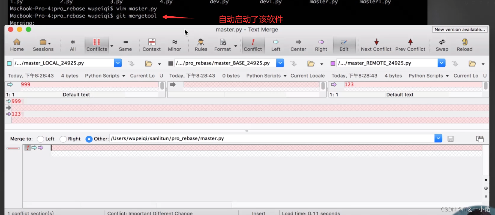Click the New version available button
Image resolution: width=495 pixels, height=215 pixels.
[460, 29]
